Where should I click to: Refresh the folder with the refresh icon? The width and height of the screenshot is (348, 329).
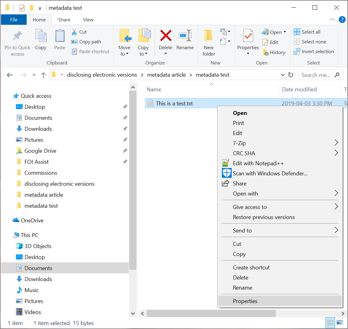[291, 75]
